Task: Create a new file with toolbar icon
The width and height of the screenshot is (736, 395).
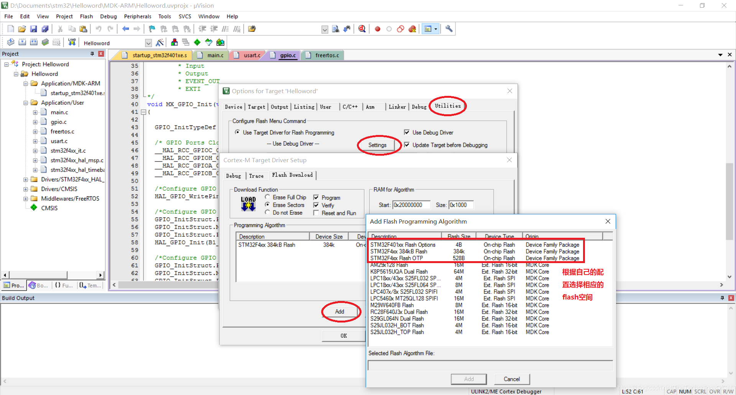Action: (11, 29)
